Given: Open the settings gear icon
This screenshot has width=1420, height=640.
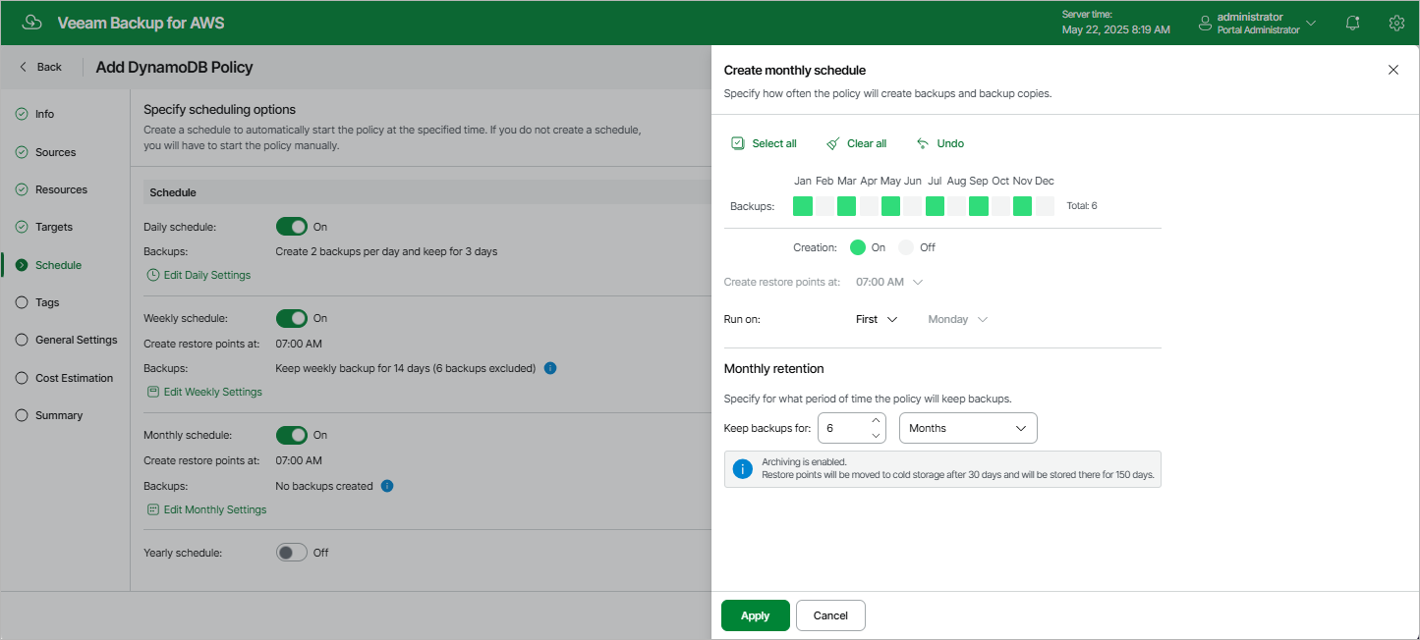Looking at the screenshot, I should (1396, 23).
